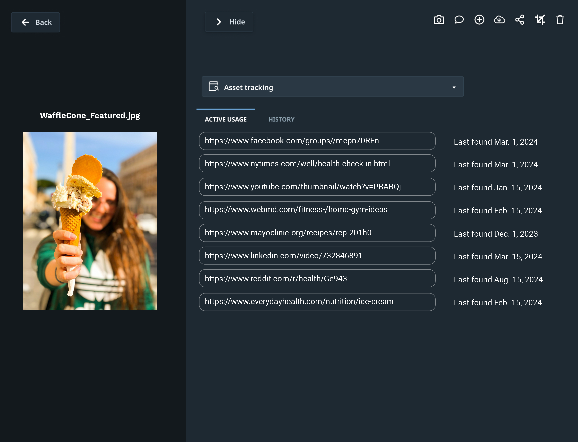Open the comment/chat icon
Viewport: 578px width, 442px height.
point(459,20)
